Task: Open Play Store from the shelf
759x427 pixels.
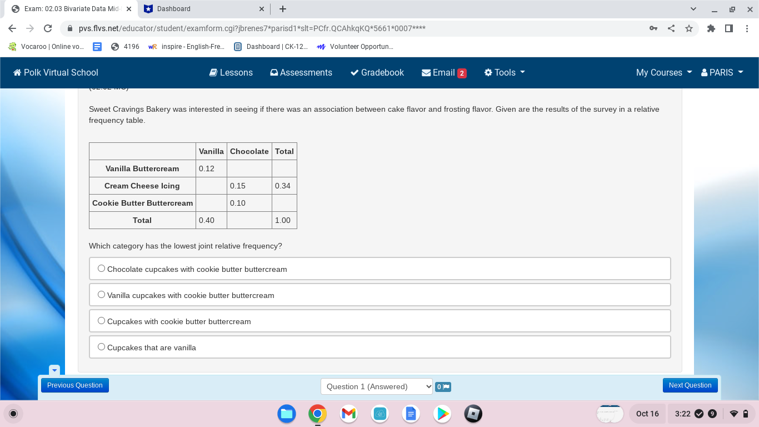Action: (x=442, y=414)
